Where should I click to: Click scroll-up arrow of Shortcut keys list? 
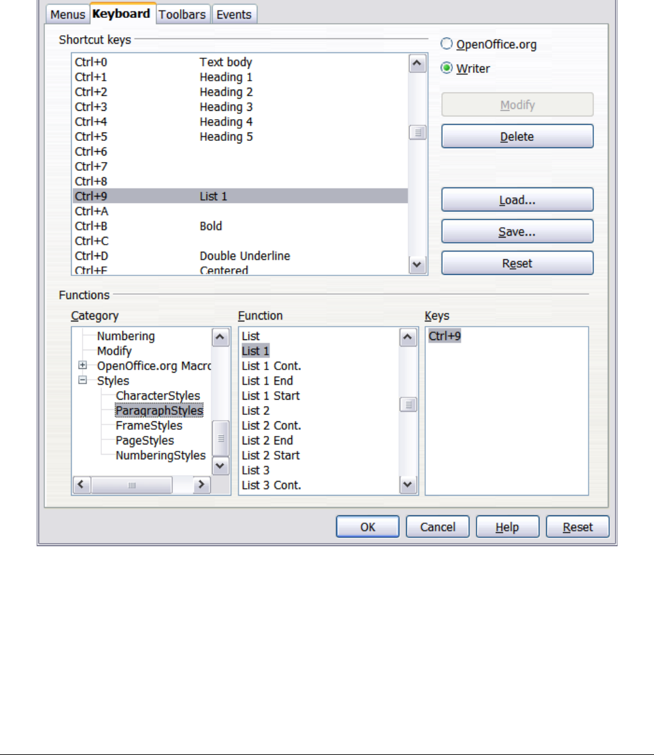point(417,63)
